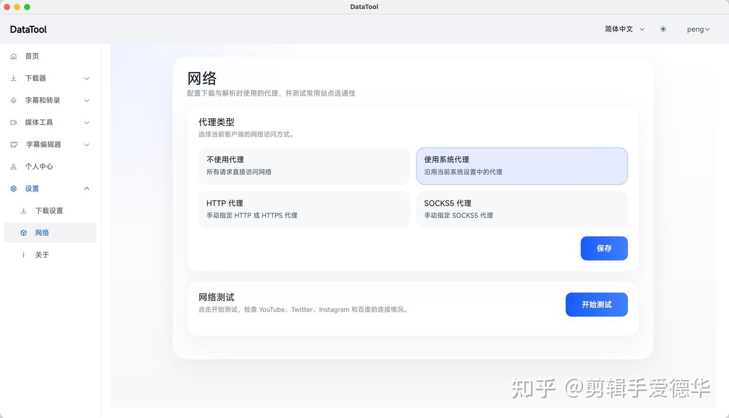Click the download icon beside 下载器
729x418 pixels.
tap(14, 78)
